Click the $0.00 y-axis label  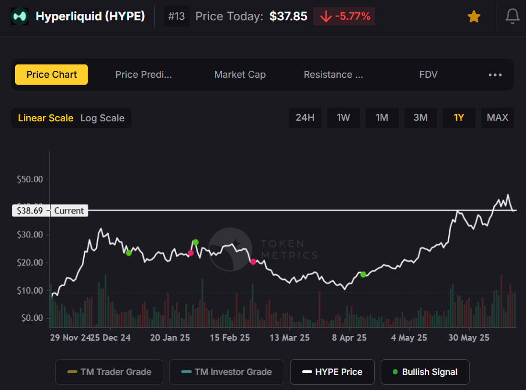click(32, 317)
